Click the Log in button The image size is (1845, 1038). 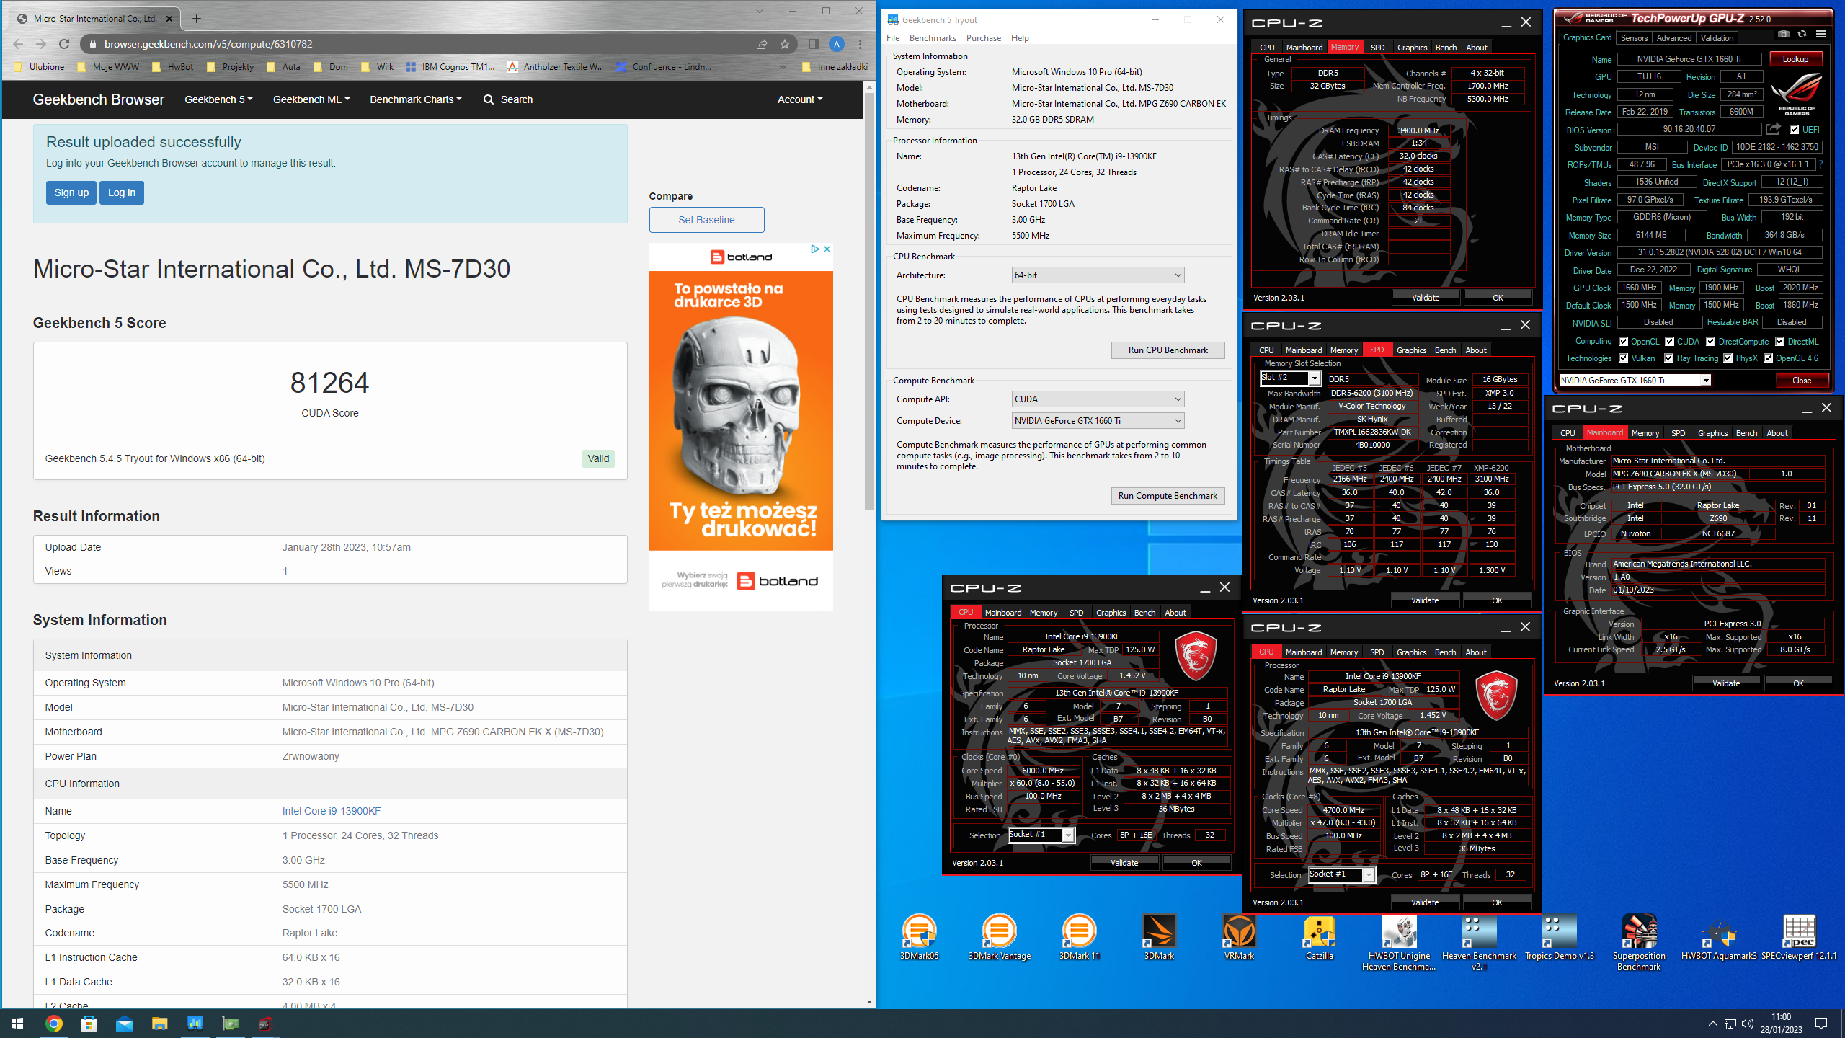(122, 192)
